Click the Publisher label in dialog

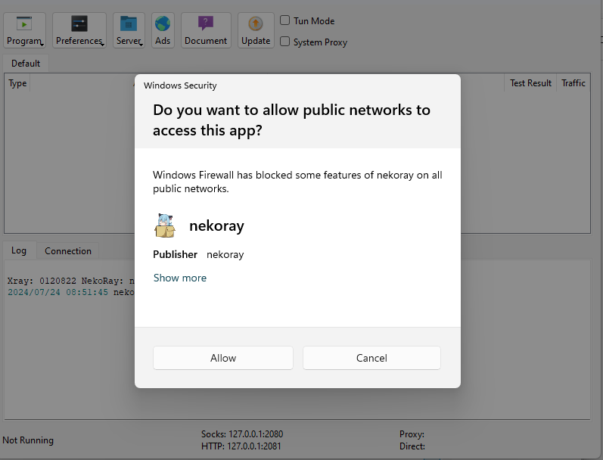pos(175,255)
